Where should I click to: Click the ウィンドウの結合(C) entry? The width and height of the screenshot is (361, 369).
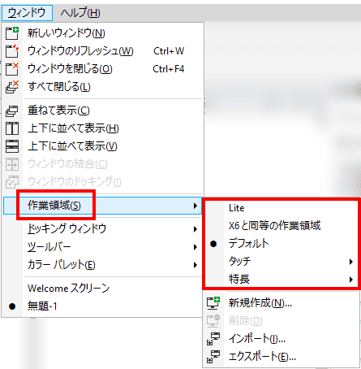coord(103,164)
